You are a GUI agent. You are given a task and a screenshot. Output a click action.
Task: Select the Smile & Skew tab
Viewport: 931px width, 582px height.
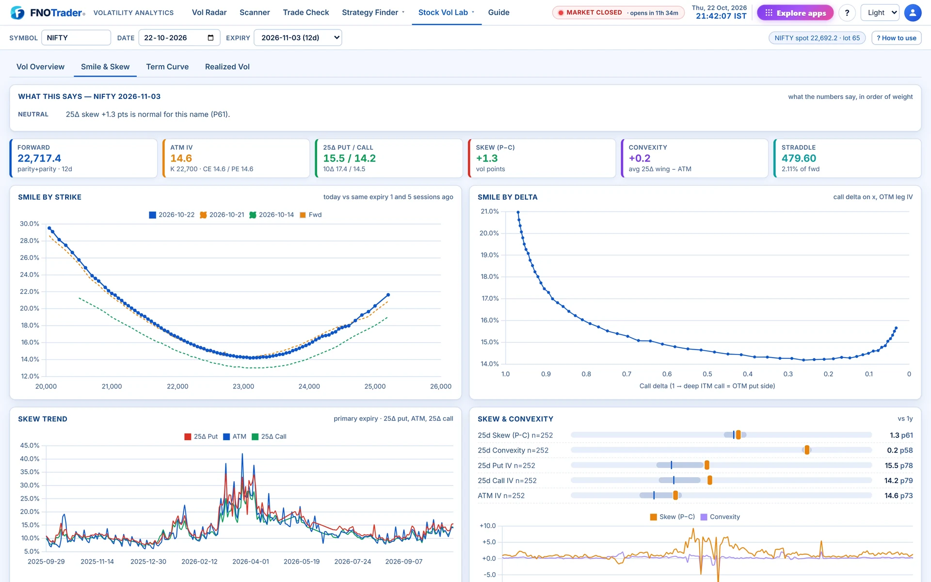105,67
